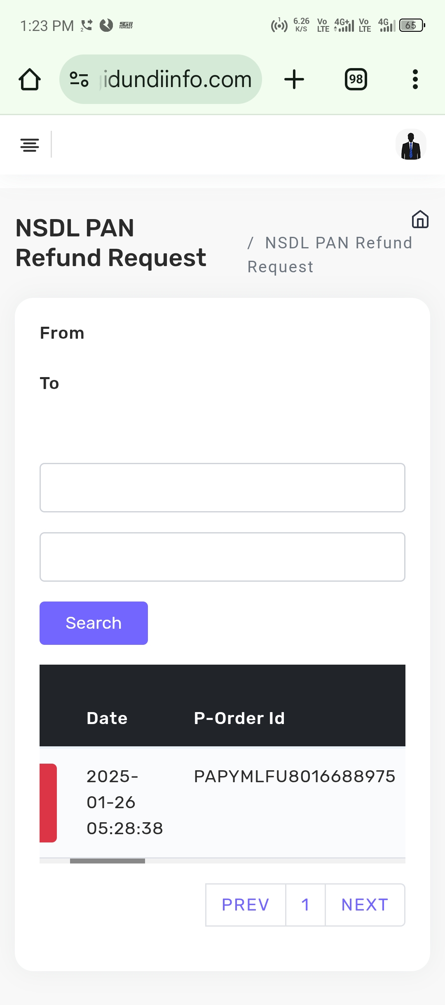The height and width of the screenshot is (1005, 445).
Task: Open the browser three-dot menu
Action: [415, 79]
